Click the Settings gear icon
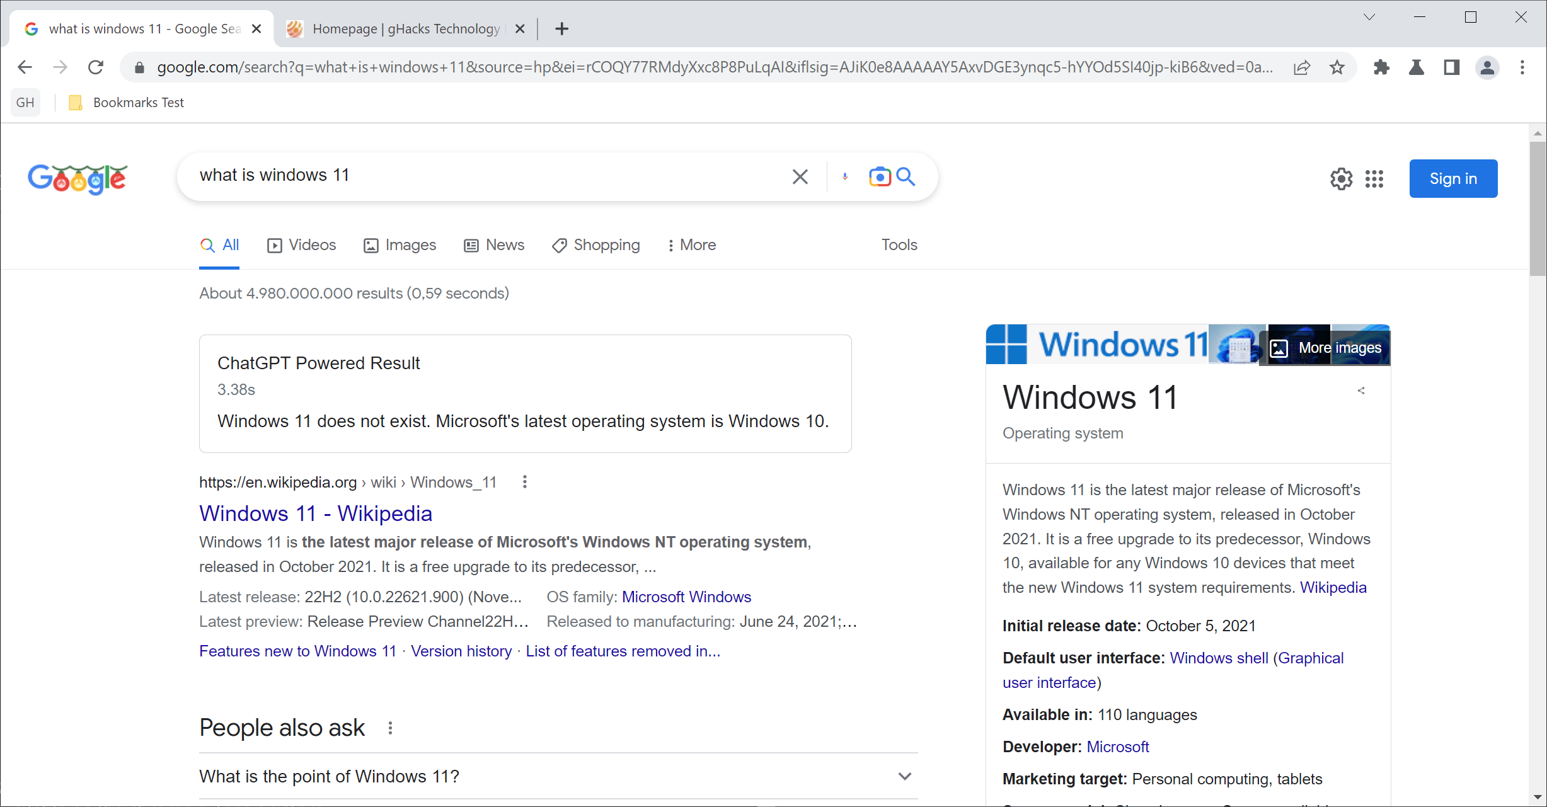1547x807 pixels. (x=1340, y=178)
